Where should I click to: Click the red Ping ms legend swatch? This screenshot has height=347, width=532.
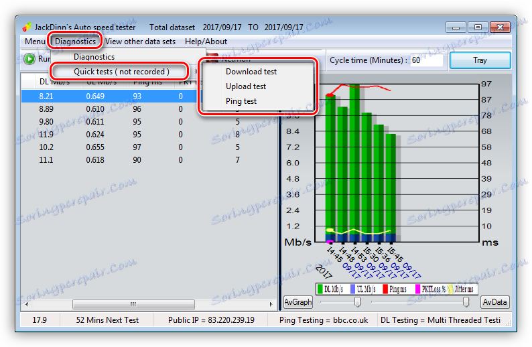[385, 289]
